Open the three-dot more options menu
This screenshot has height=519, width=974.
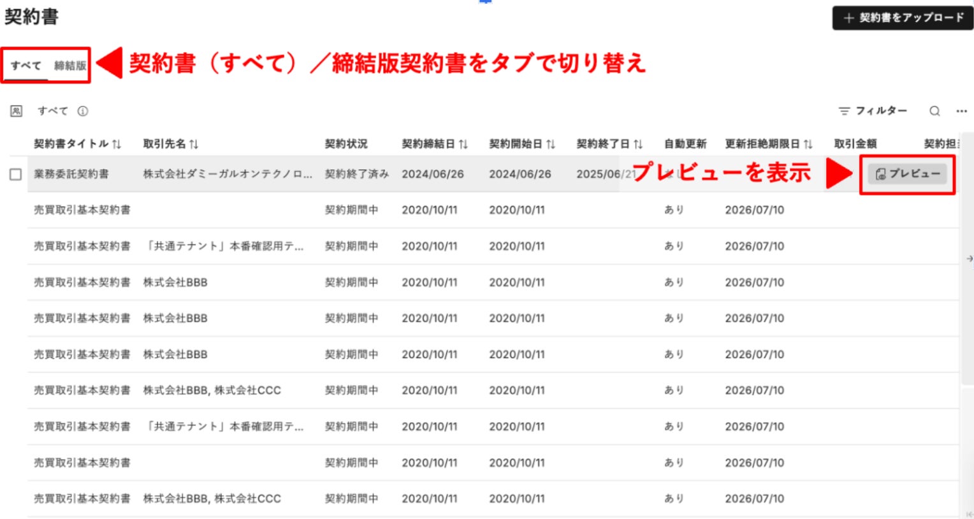coord(962,111)
